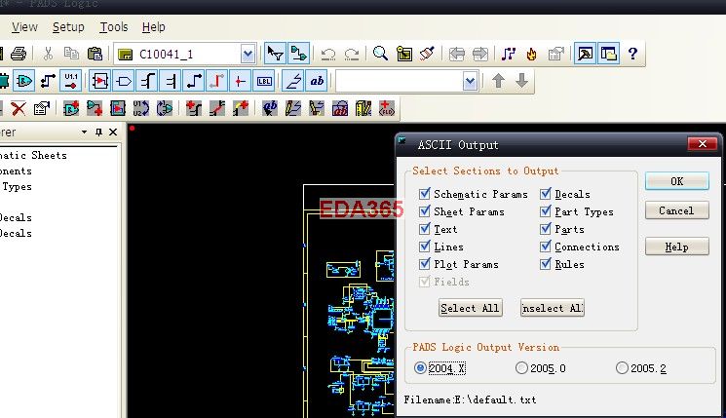Click the tie dot junction filter icon
Screen dimensions: 726x418
point(240,82)
